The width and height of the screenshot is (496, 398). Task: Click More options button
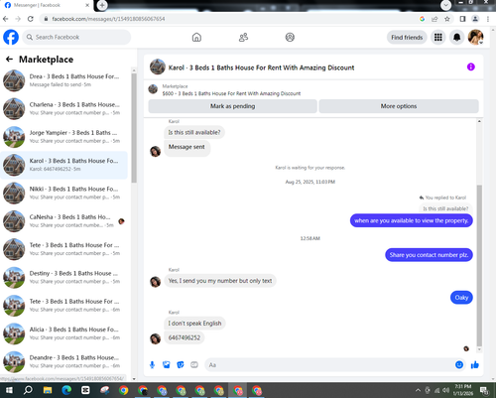click(x=399, y=106)
